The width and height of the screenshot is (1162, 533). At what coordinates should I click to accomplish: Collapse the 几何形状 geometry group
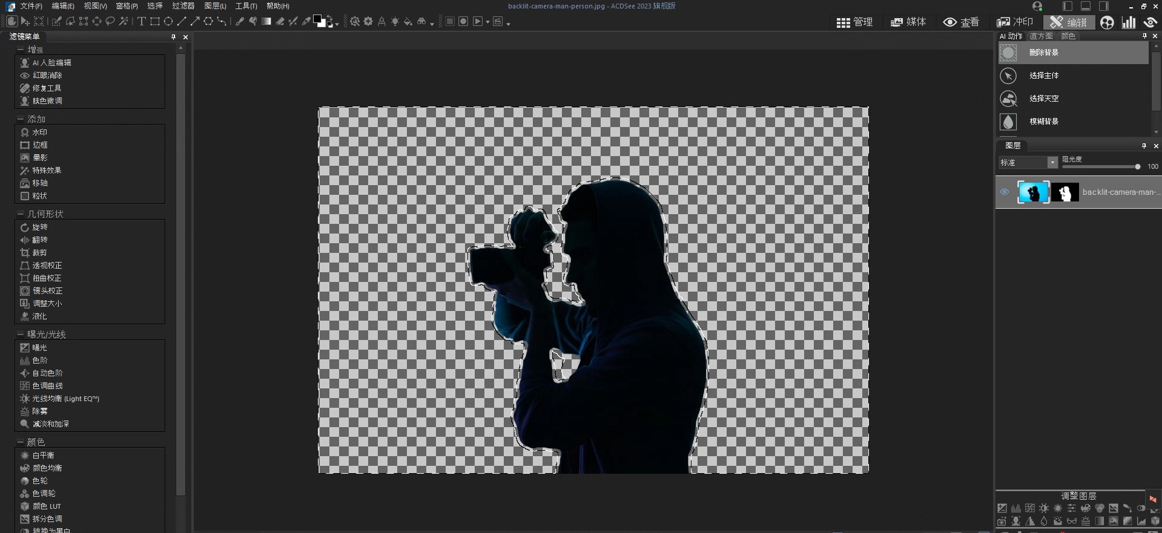click(x=20, y=214)
